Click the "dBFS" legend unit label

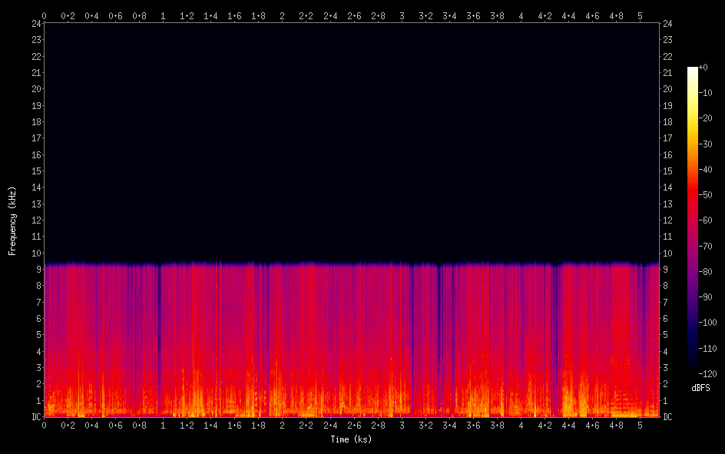click(700, 388)
